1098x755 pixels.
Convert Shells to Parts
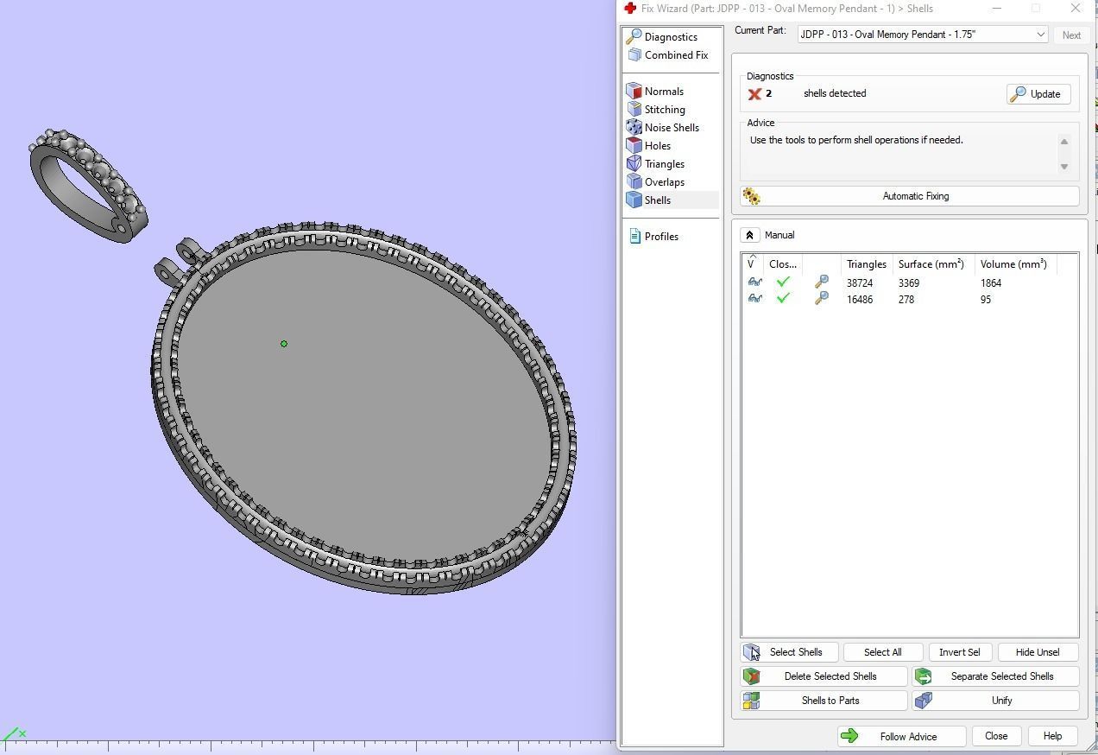pos(824,701)
